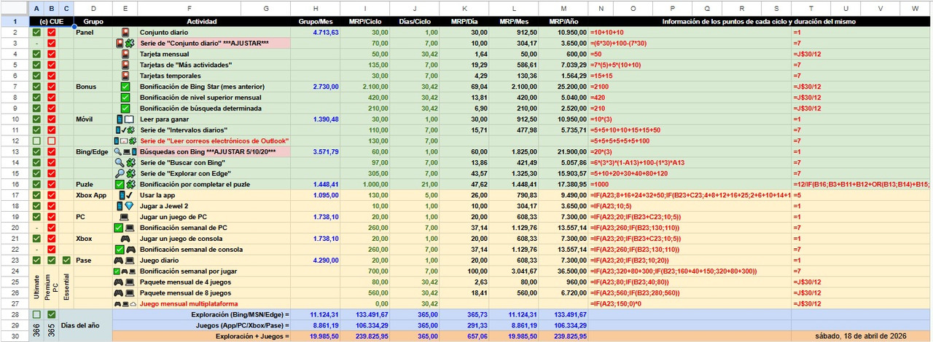
Task: Click magnifying glass icon next to 'Serie de Buscar con Bing'
Action: [x=120, y=162]
